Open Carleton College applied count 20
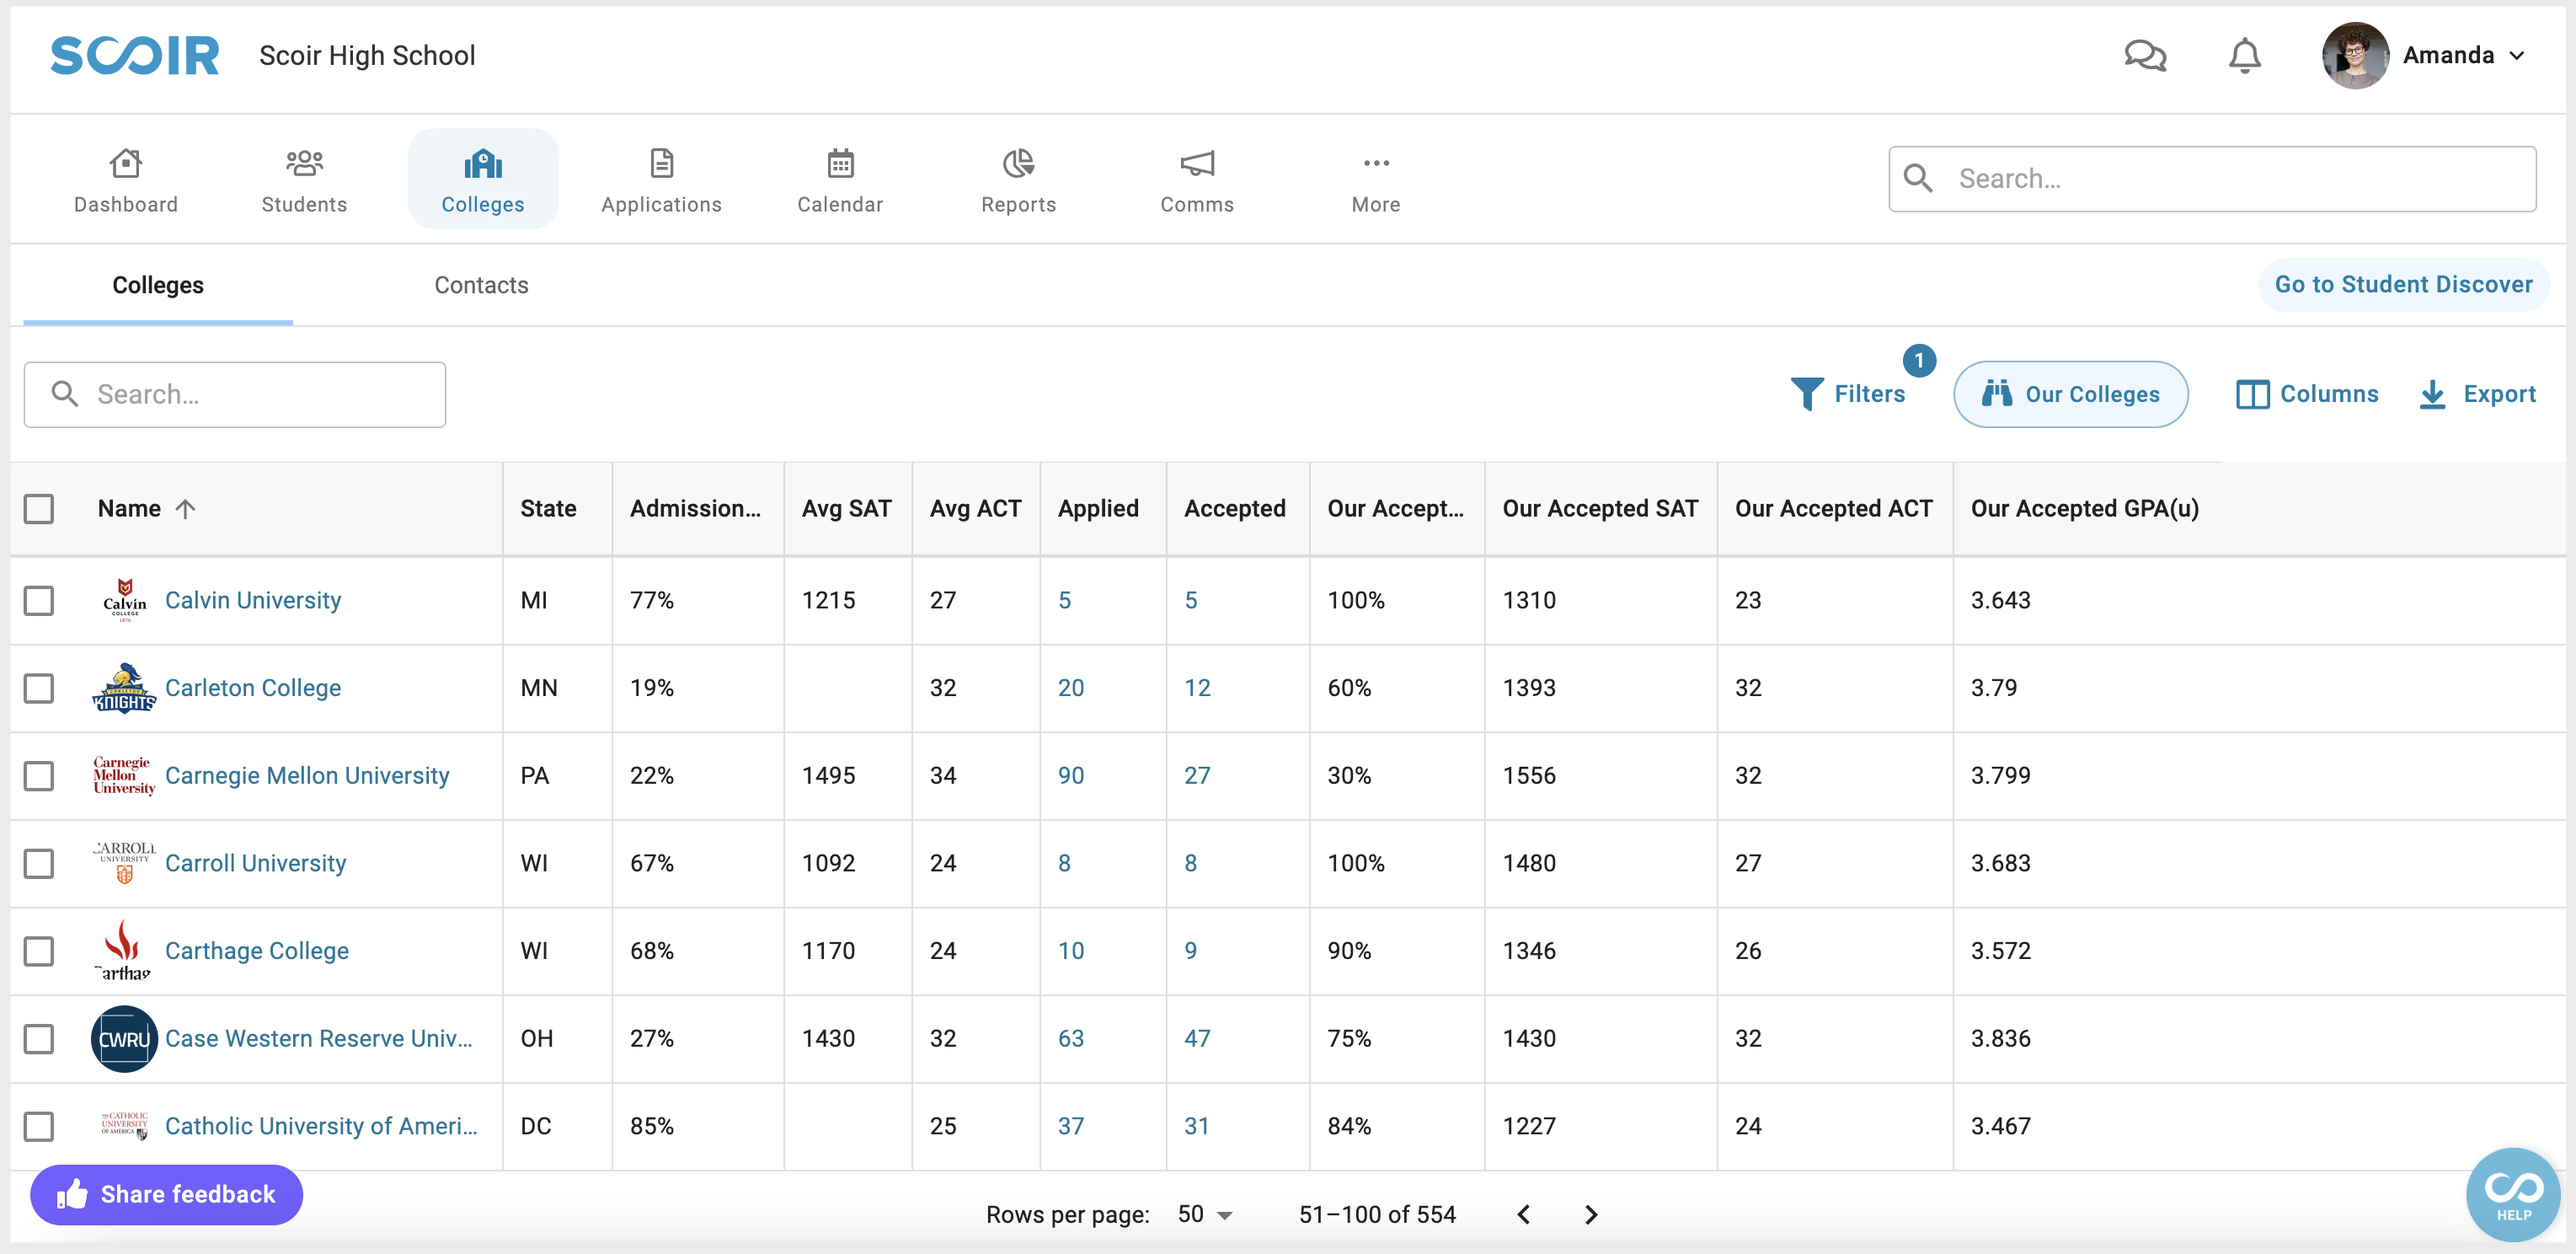This screenshot has width=2576, height=1254. click(x=1071, y=689)
